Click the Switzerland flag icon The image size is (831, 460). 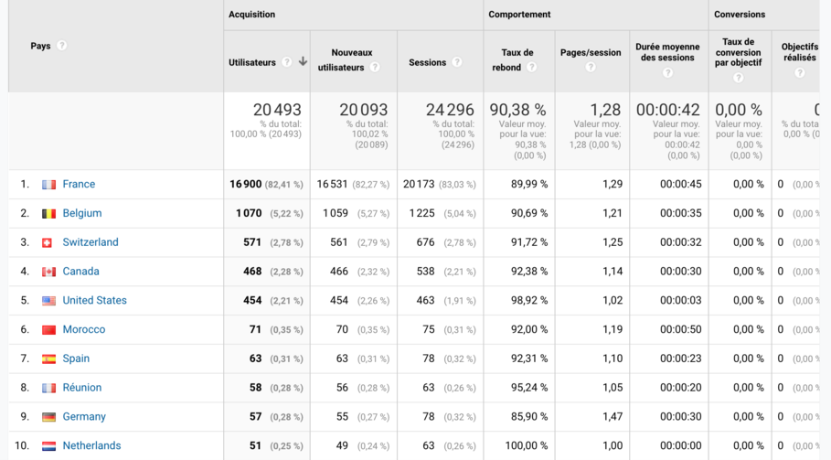point(48,242)
